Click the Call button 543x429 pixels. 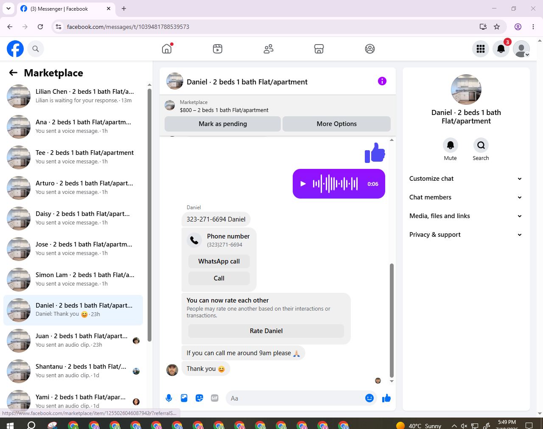point(219,278)
